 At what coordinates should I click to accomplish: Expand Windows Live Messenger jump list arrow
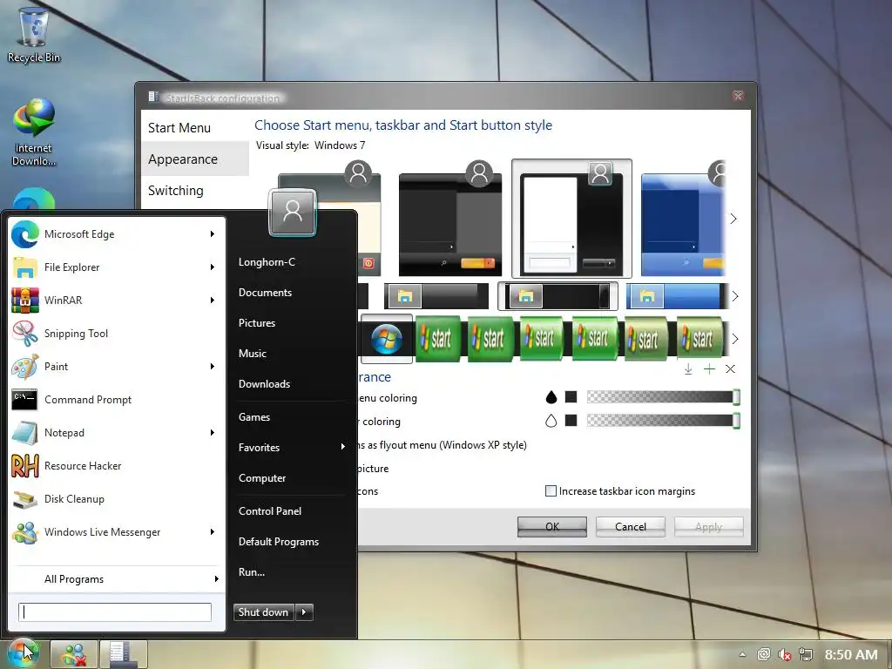213,532
